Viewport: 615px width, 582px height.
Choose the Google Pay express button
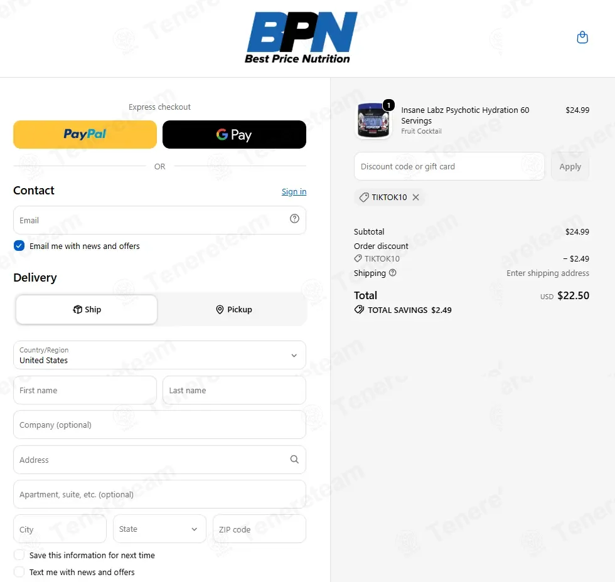234,134
